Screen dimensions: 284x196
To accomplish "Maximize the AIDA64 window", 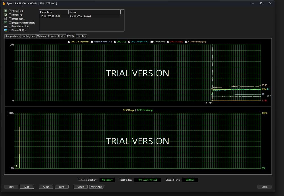I will [261, 3].
